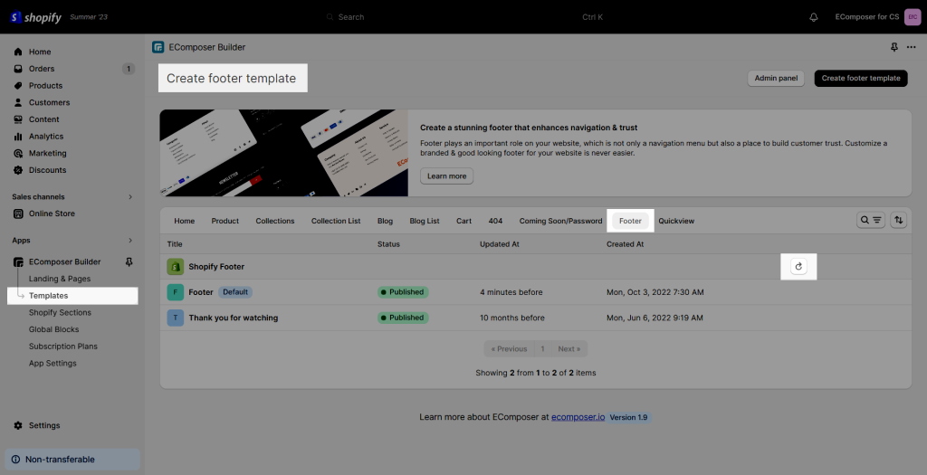This screenshot has height=475, width=927.
Task: Click the Shopify logo
Action: [x=35, y=17]
